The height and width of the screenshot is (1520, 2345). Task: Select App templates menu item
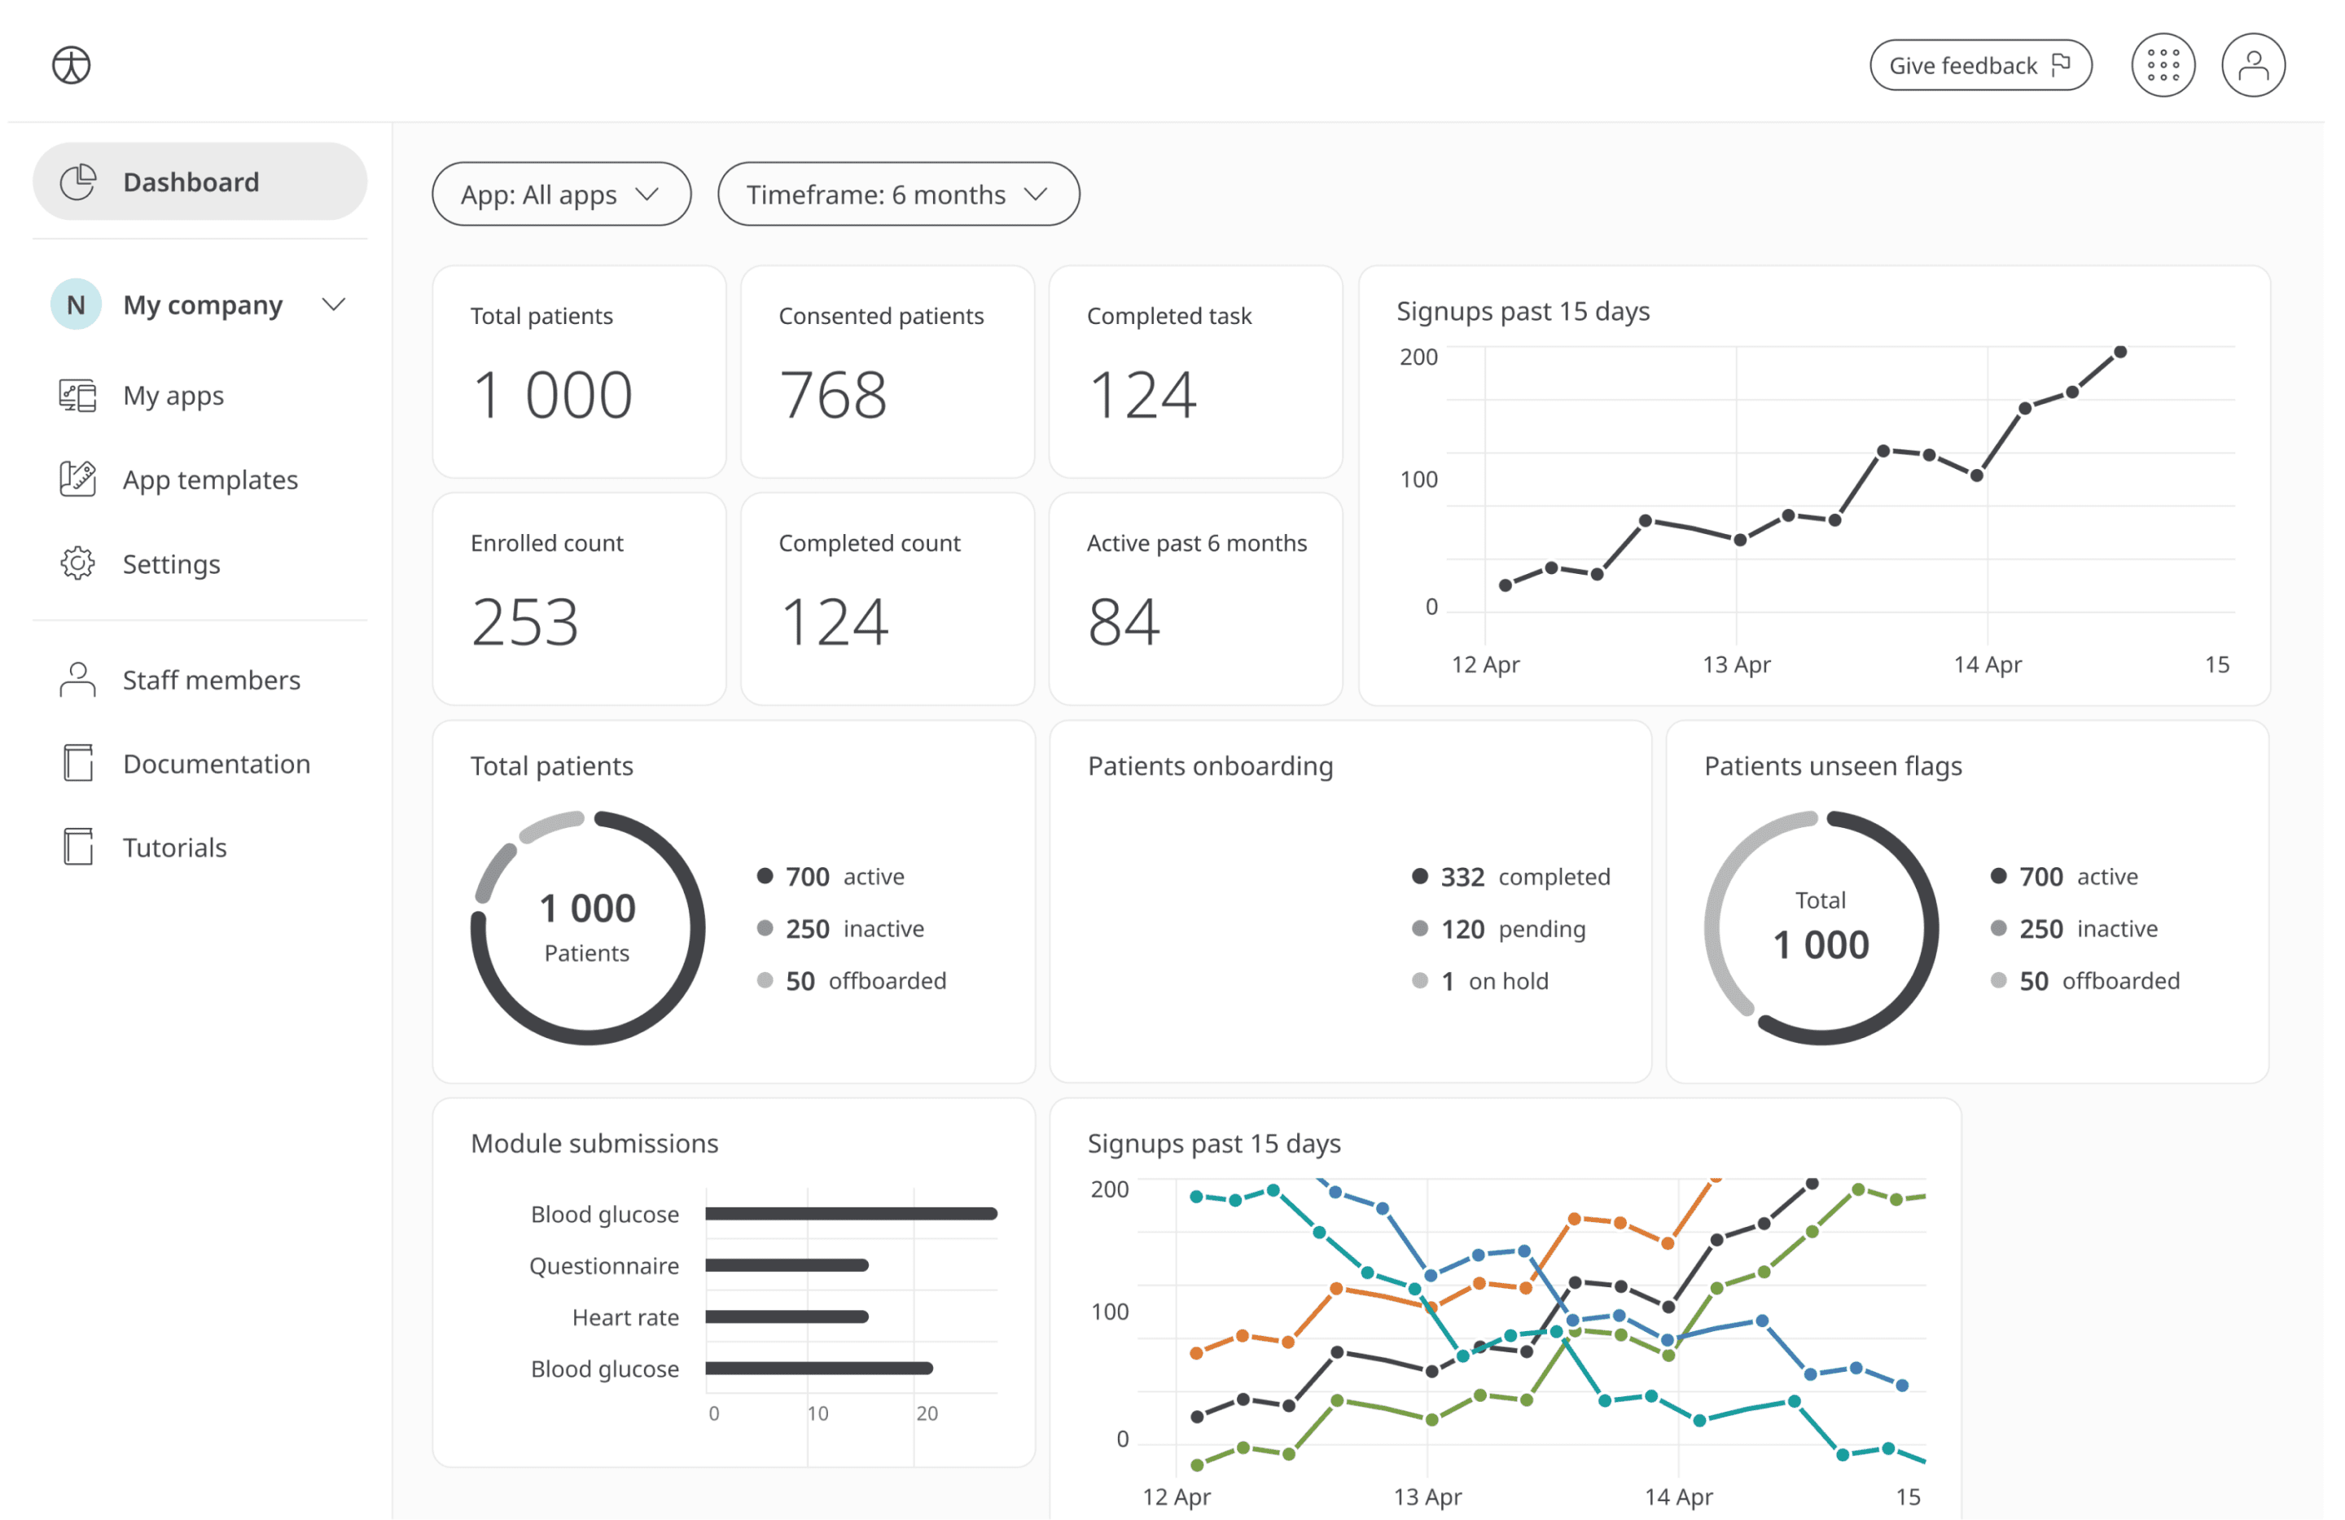tap(210, 480)
